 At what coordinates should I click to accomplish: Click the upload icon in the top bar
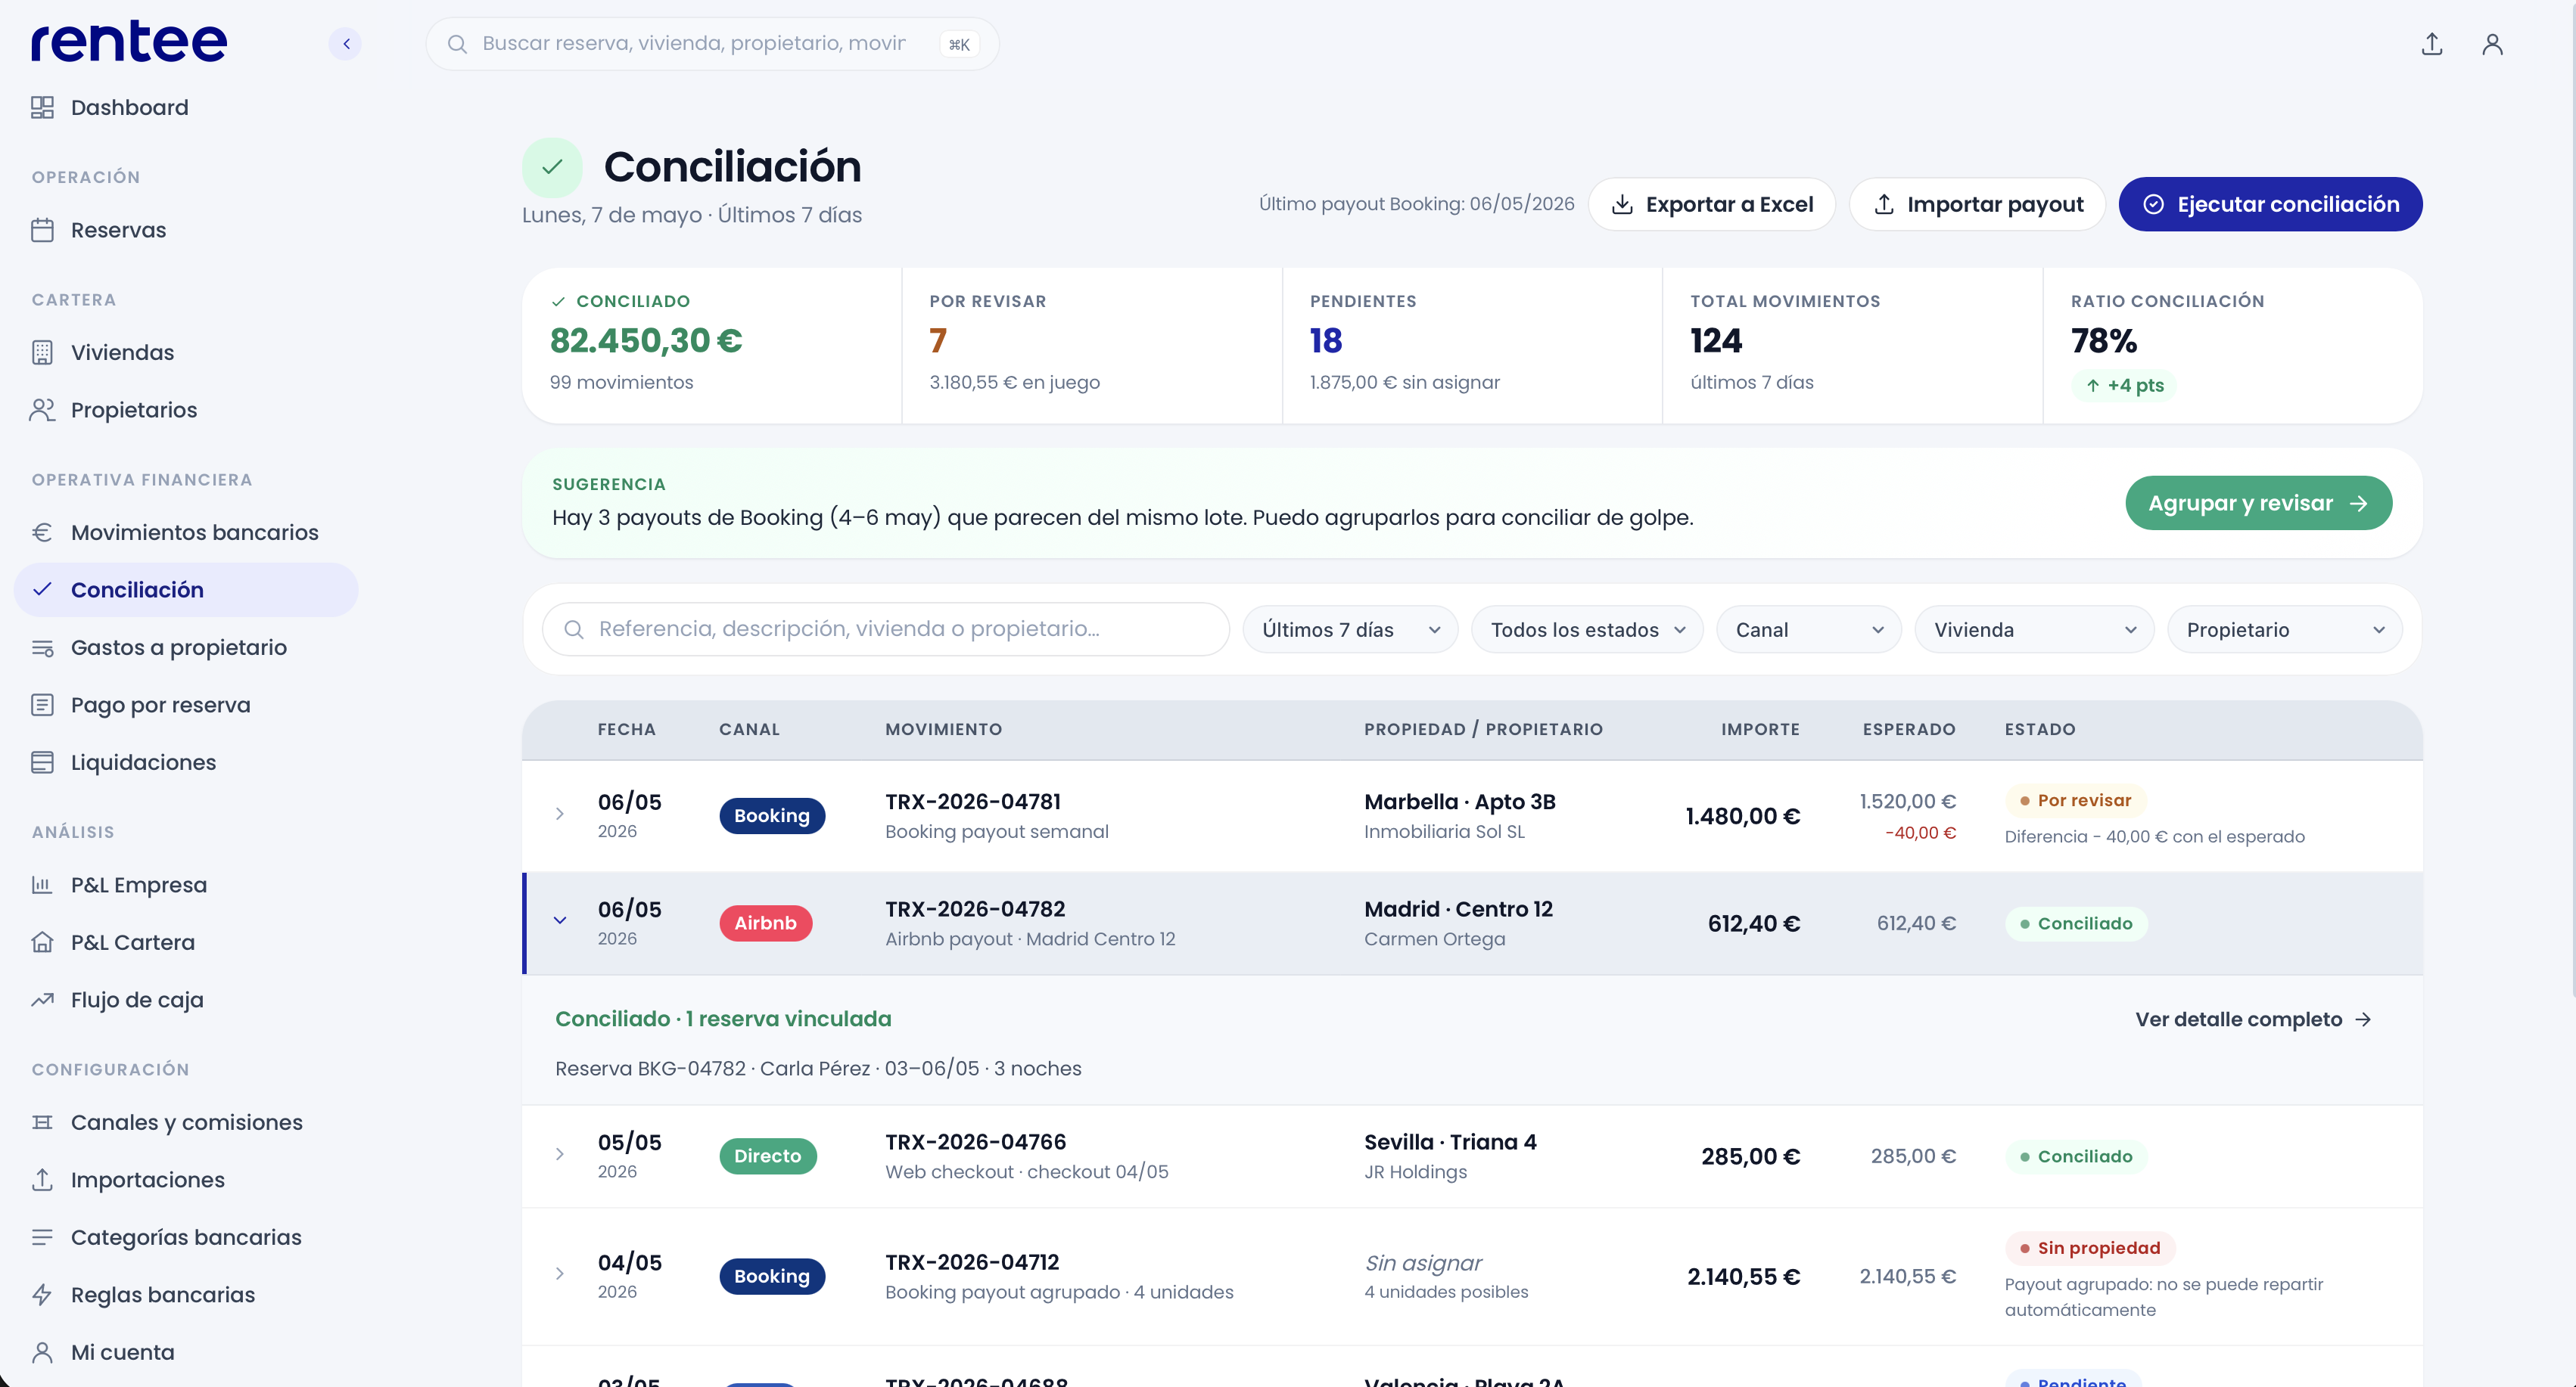pyautogui.click(x=2432, y=44)
